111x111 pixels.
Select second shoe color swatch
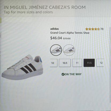pyautogui.click(x=69, y=50)
